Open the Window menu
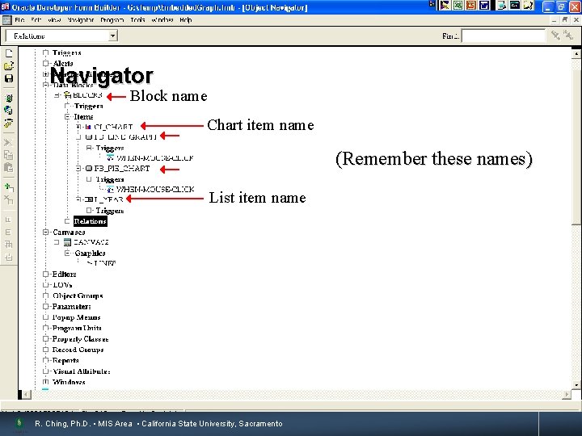The height and width of the screenshot is (436, 582). [162, 19]
